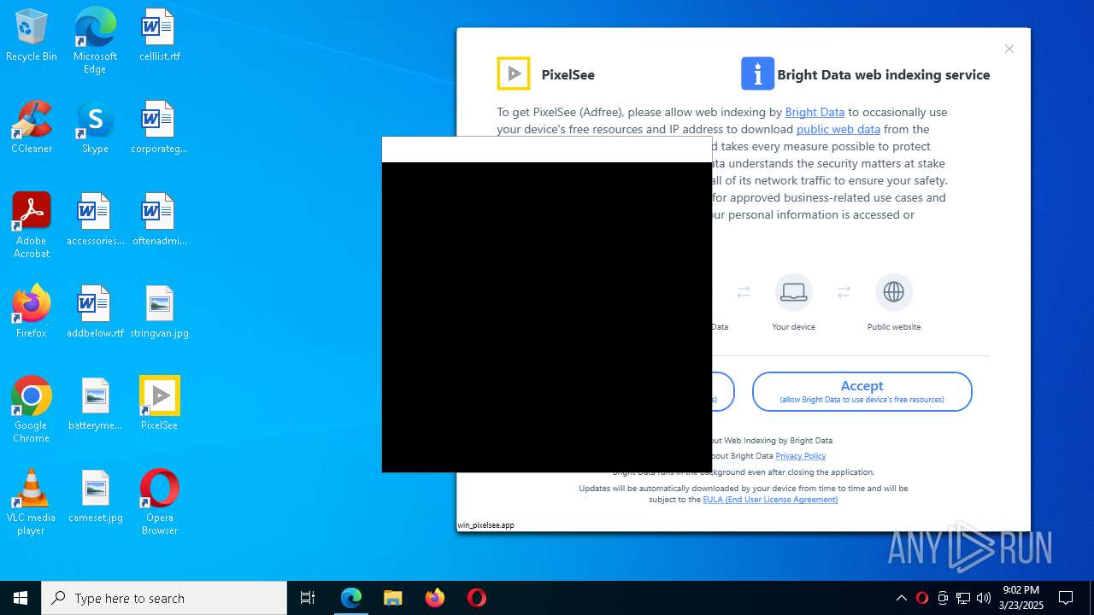Click the Windows Start button
Screen dimensions: 1094x615
click(21, 598)
